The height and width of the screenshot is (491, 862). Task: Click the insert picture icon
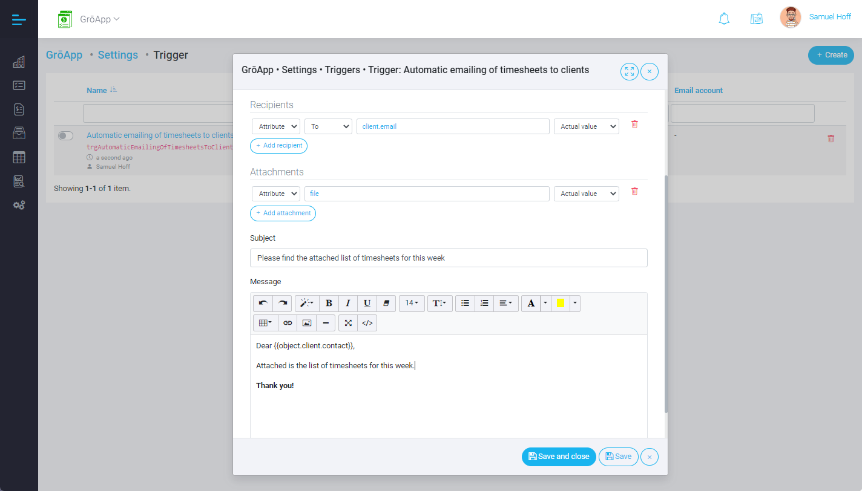pos(307,323)
